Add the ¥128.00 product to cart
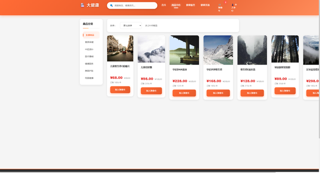The height and width of the screenshot is (173, 320). click(252, 93)
